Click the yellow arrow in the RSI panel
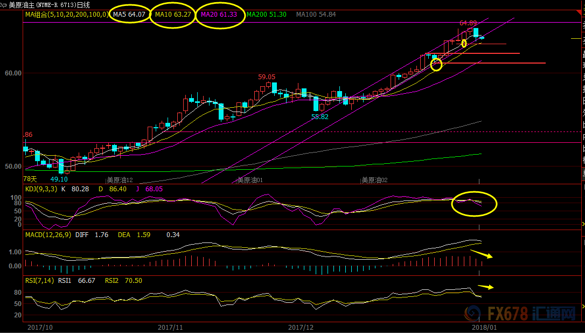585x333 pixels. click(x=485, y=287)
